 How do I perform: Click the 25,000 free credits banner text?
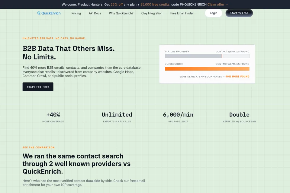[x=155, y=5]
